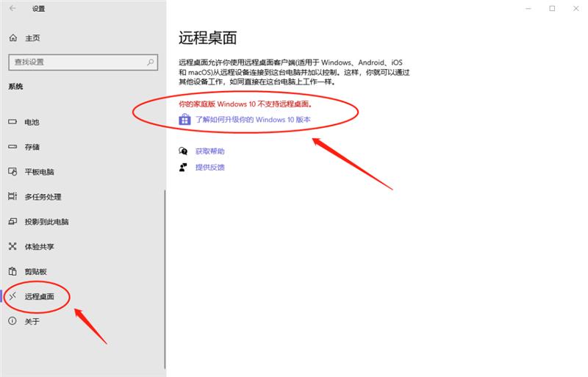
Task: Click the back arrow in Settings
Action: (x=12, y=8)
